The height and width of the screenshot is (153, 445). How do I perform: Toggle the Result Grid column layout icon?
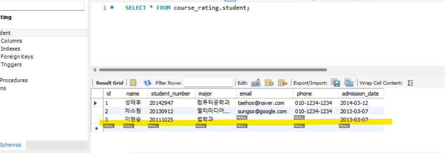tap(133, 82)
